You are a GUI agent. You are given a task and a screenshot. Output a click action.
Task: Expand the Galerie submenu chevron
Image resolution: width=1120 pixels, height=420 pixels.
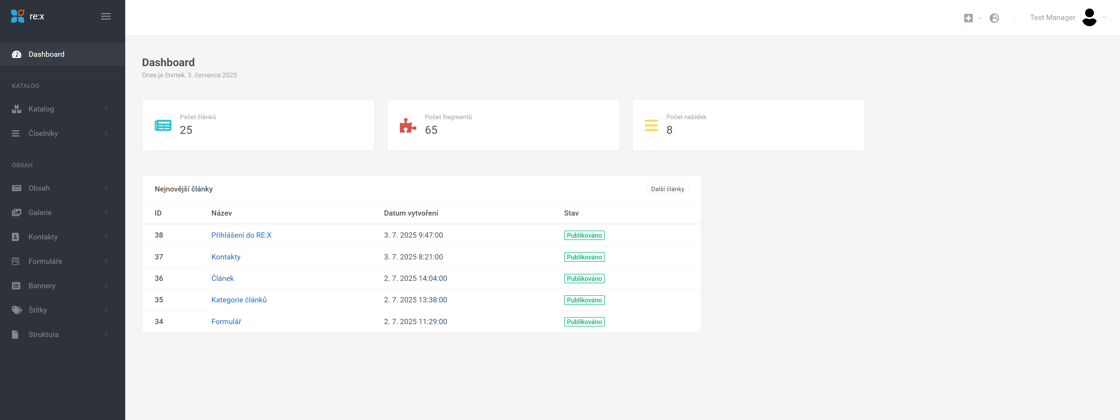106,213
